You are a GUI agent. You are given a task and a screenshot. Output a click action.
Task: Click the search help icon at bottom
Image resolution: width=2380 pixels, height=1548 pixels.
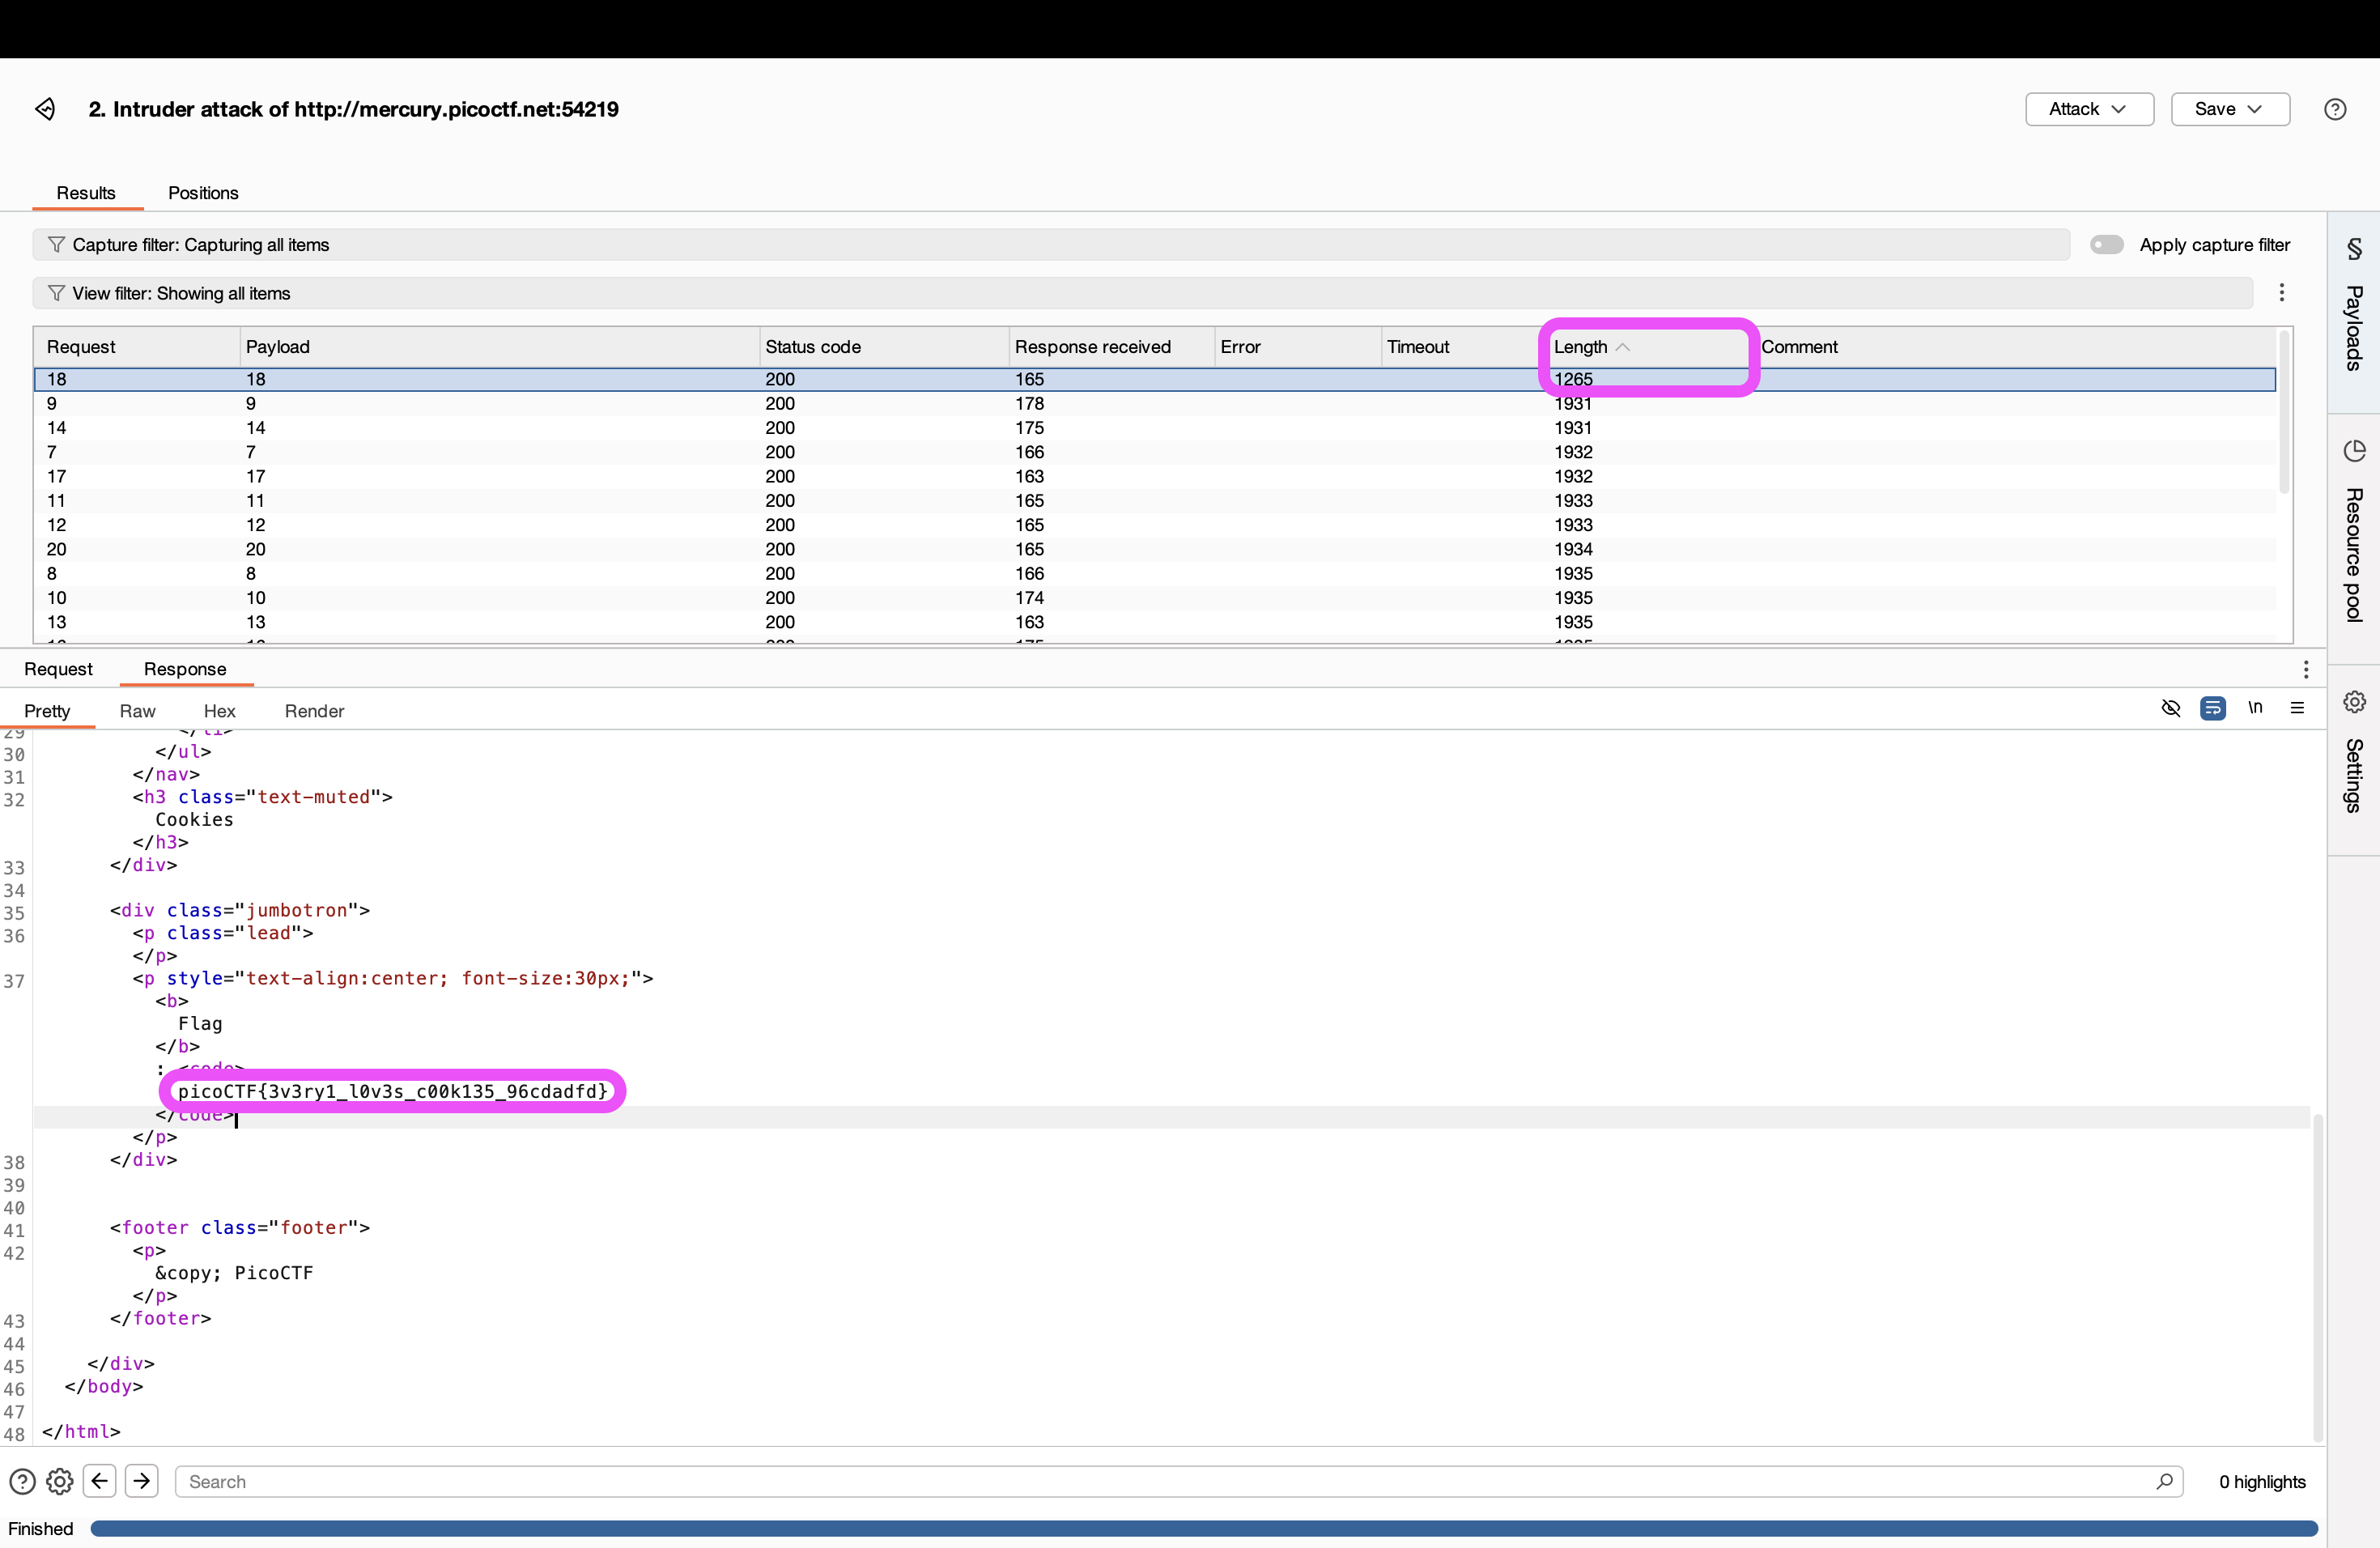22,1481
